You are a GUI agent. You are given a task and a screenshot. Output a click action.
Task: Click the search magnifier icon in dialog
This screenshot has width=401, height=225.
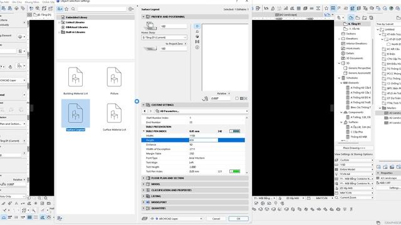[x=73, y=9]
